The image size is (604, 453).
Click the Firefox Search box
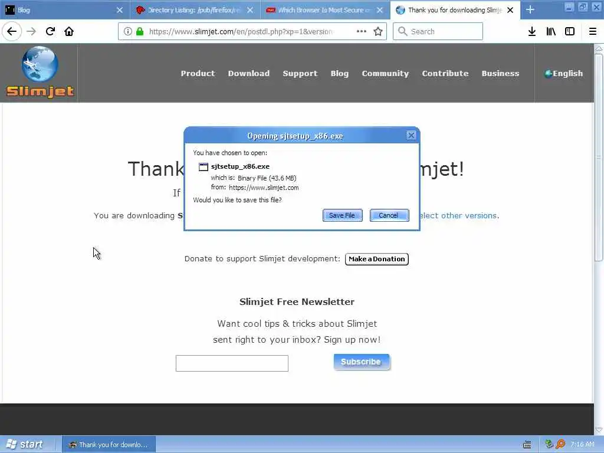(438, 31)
